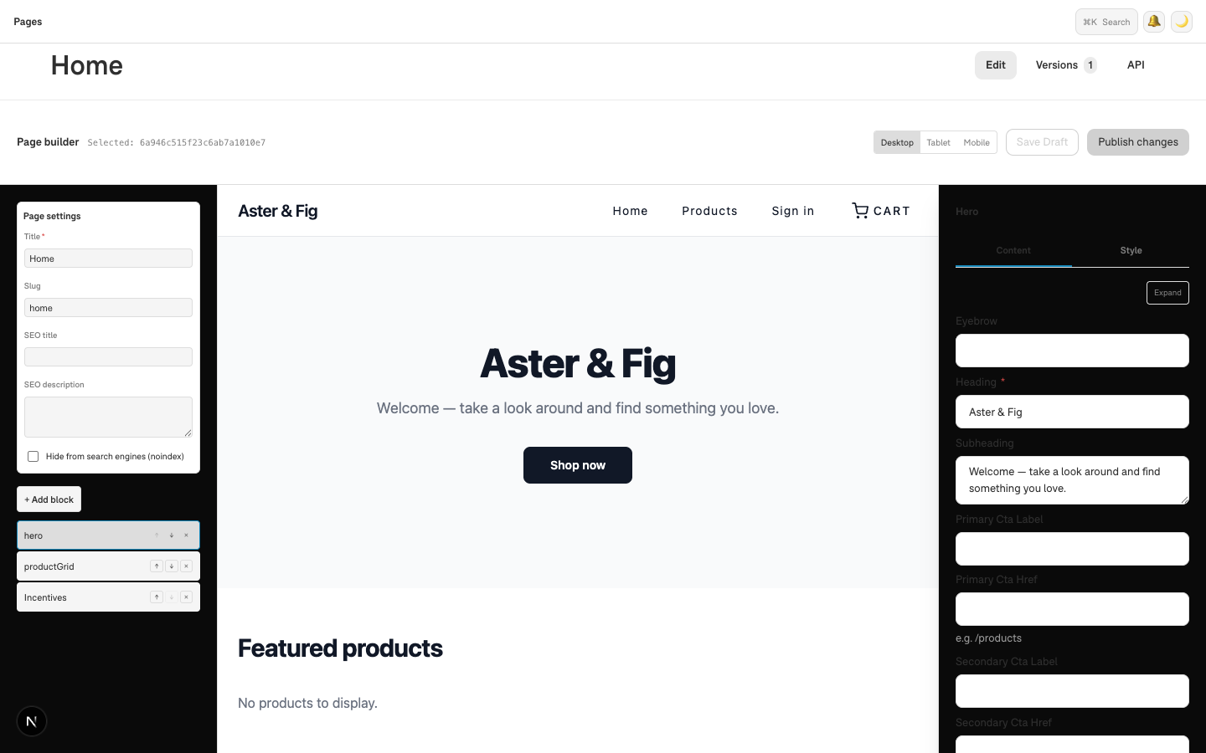Click Products link in preview navigation
The image size is (1206, 753).
point(709,211)
